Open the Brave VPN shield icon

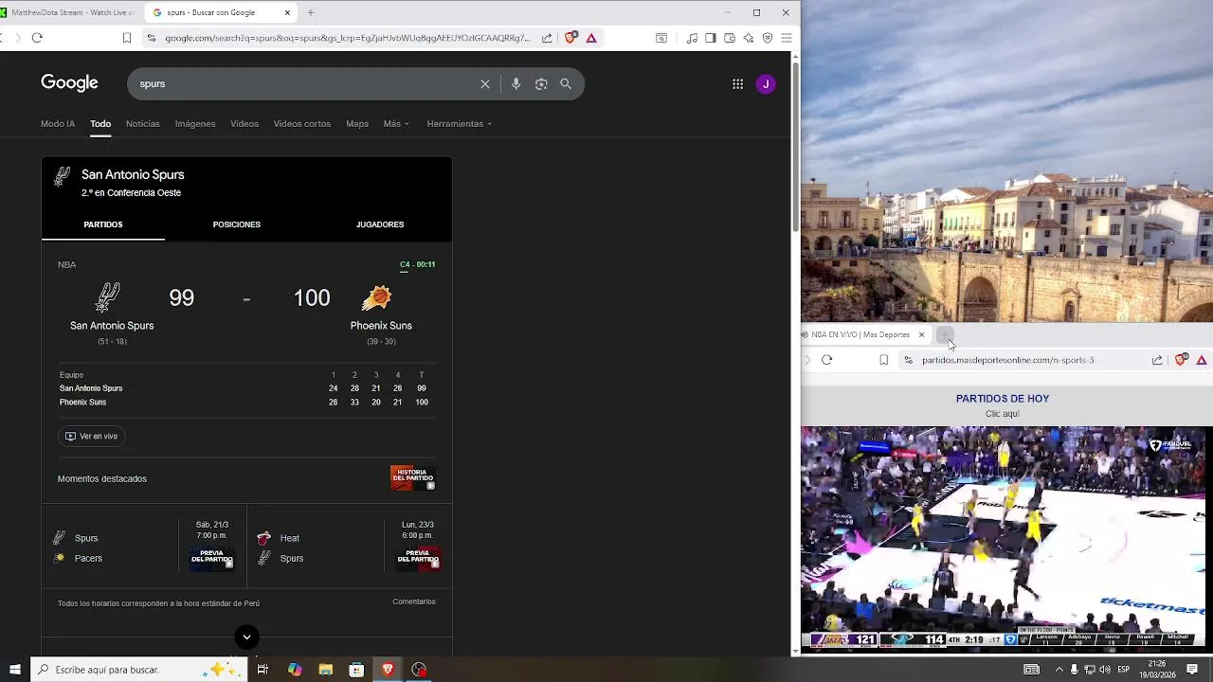[x=768, y=38]
